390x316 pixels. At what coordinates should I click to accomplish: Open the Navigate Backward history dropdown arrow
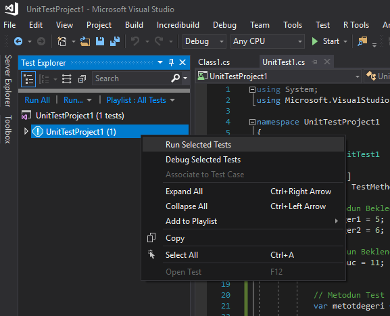click(30, 41)
